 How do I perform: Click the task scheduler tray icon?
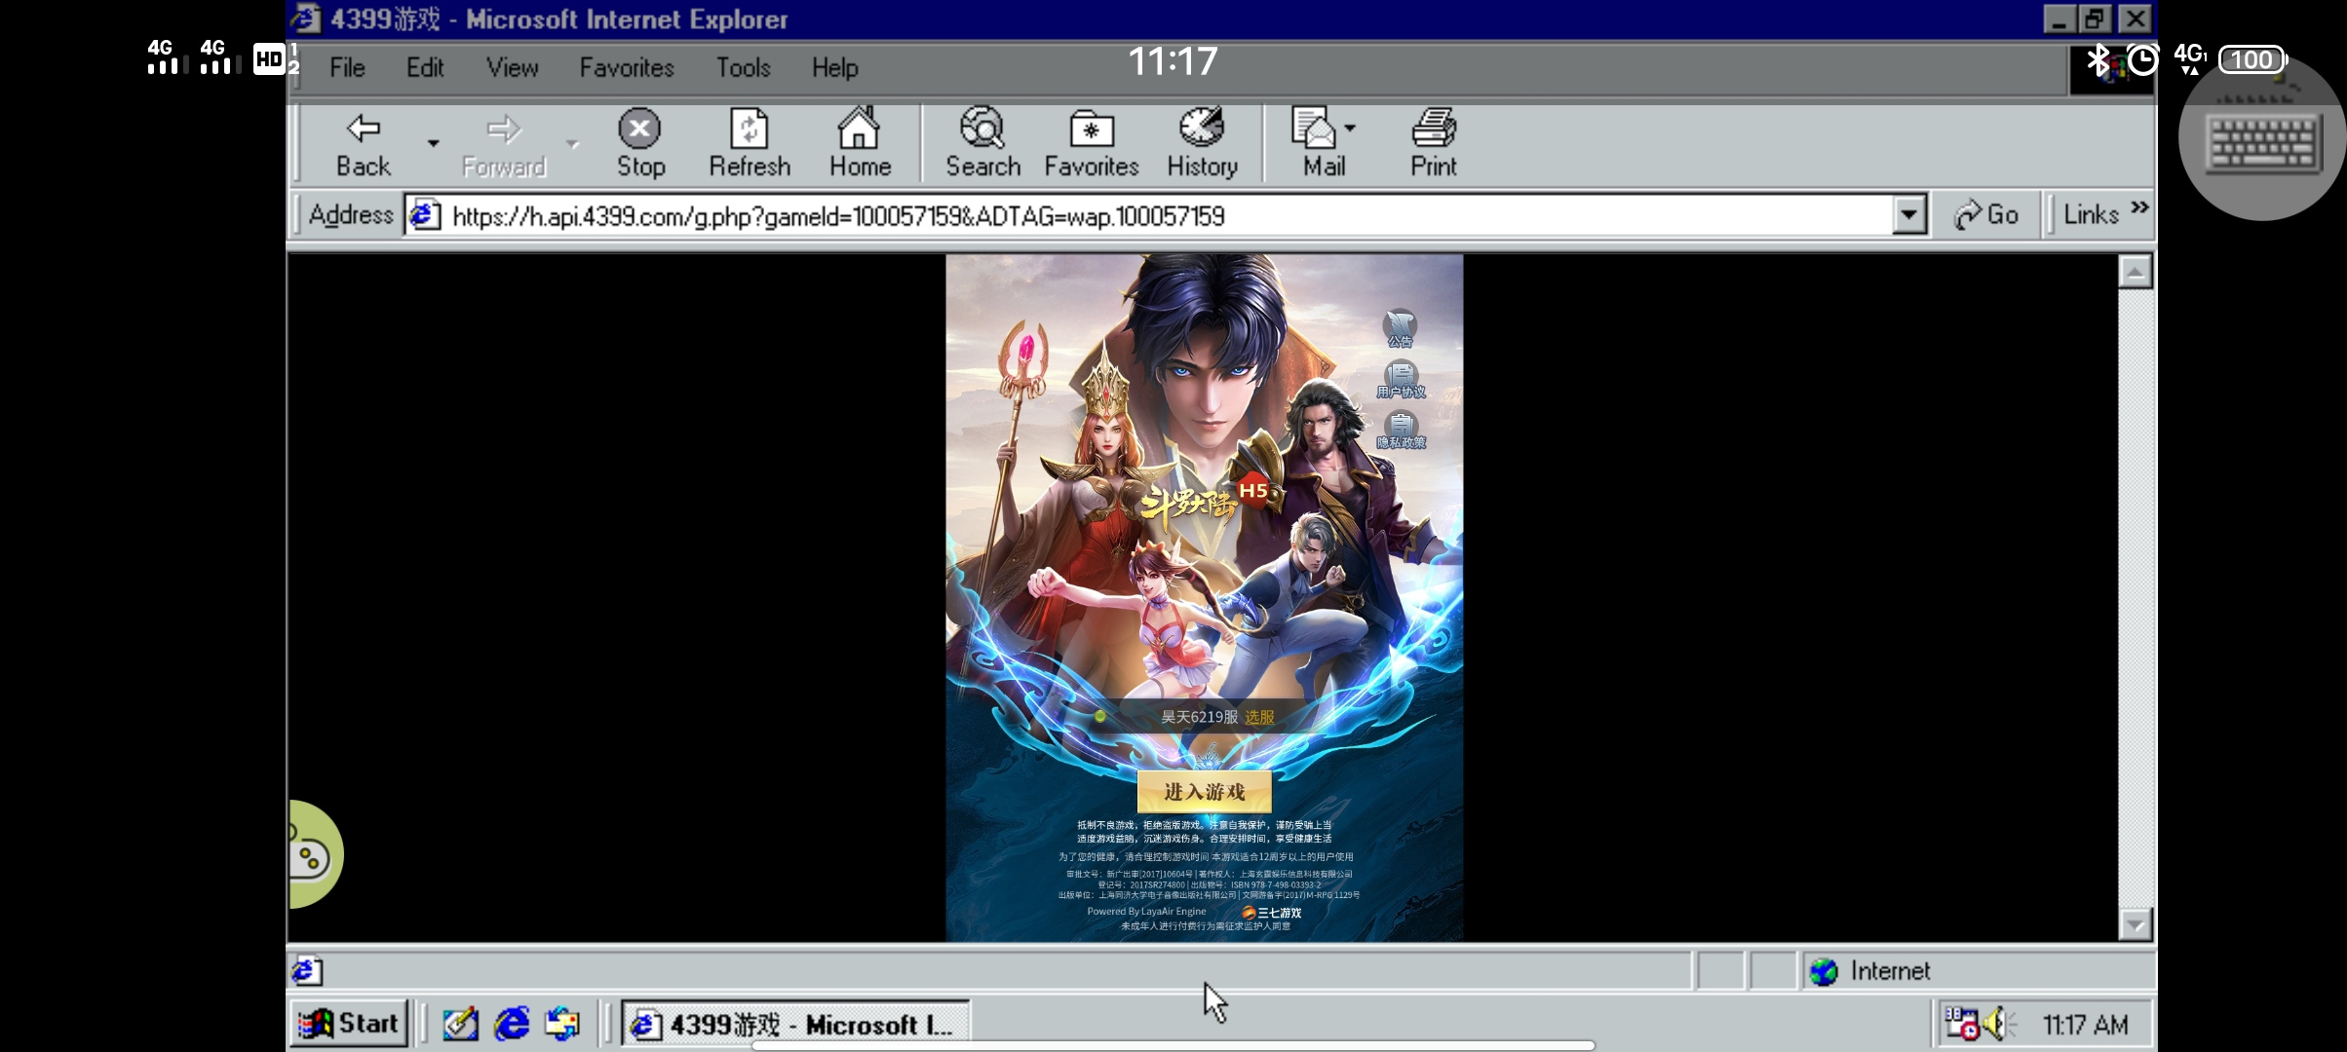[x=1960, y=1024]
